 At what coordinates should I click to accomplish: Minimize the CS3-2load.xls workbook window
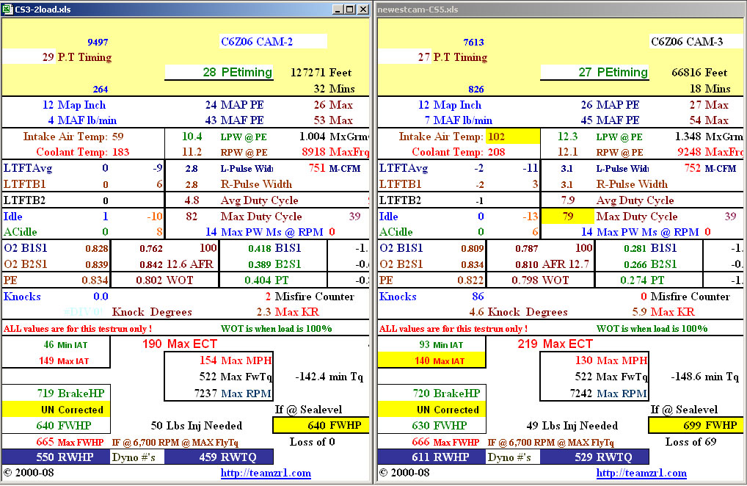[338, 9]
